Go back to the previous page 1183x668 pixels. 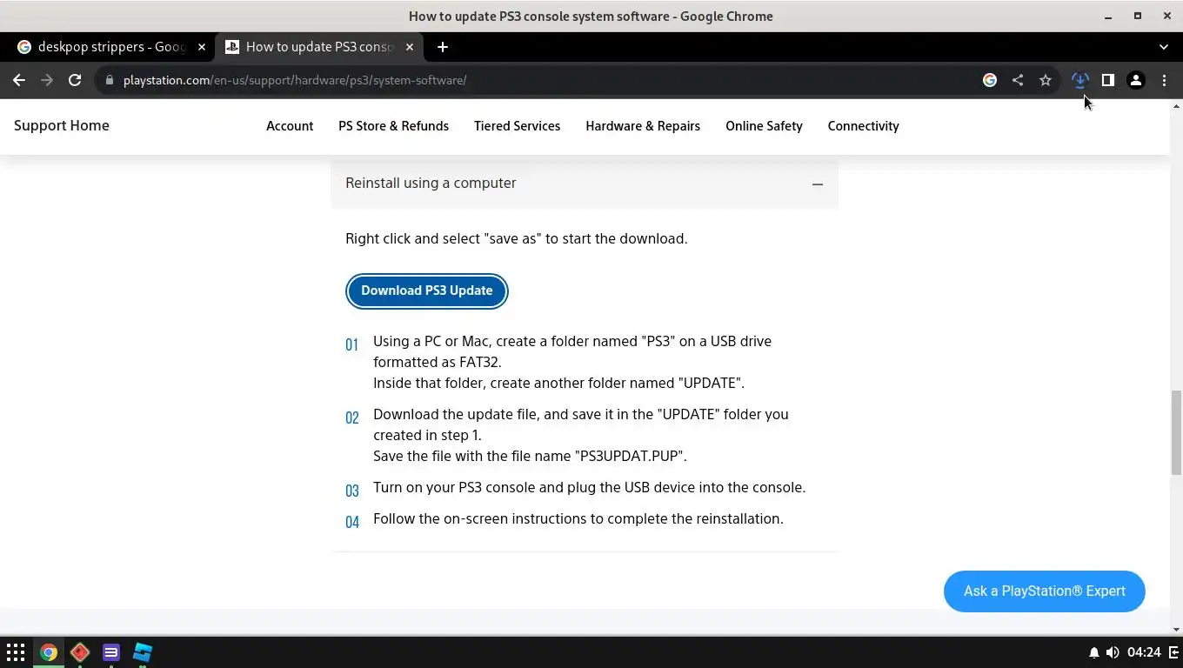tap(19, 80)
